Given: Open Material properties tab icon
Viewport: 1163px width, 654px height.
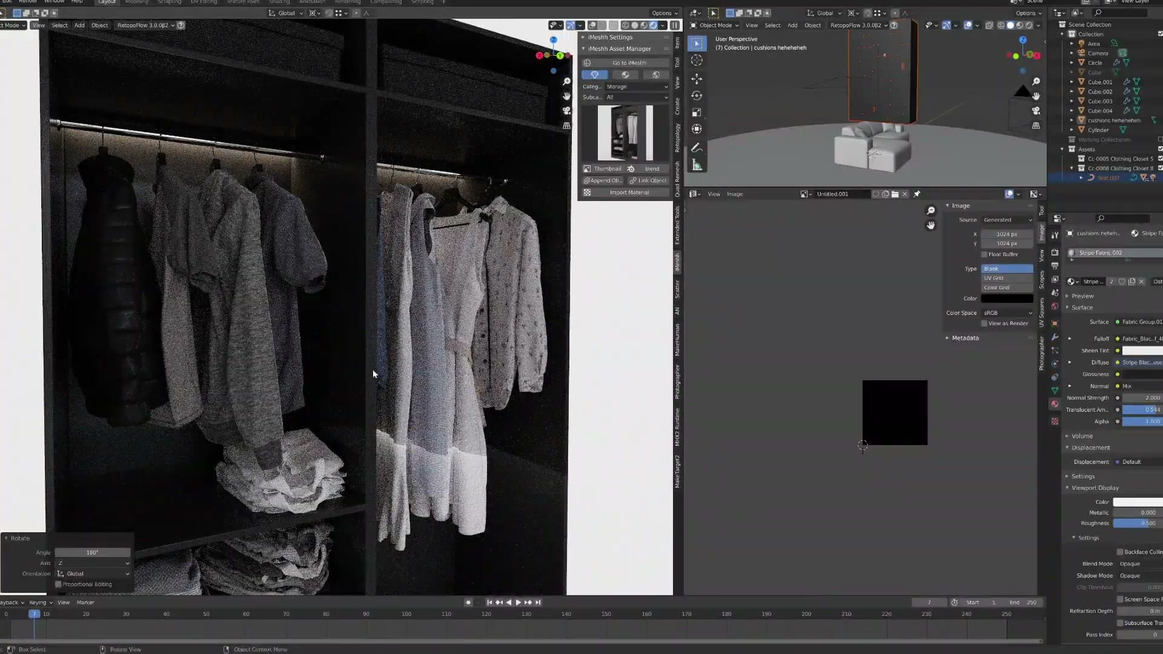Looking at the screenshot, I should tap(1055, 404).
